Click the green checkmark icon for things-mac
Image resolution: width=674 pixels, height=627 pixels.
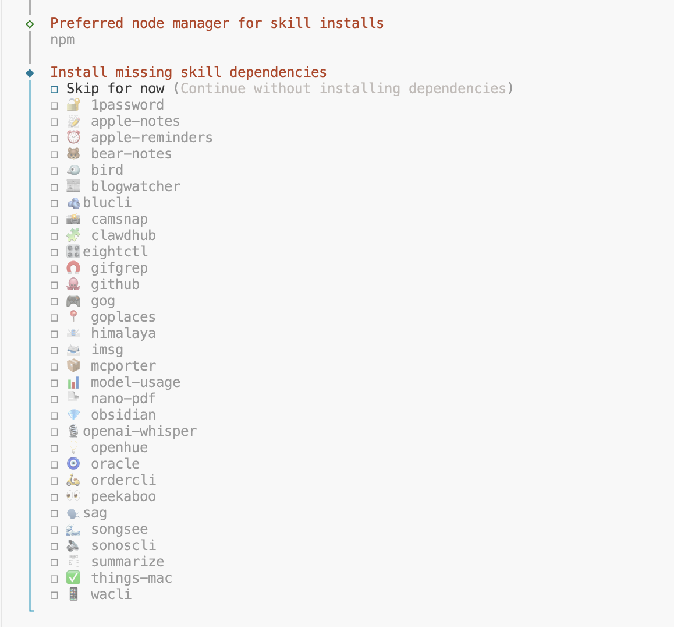[x=73, y=578]
